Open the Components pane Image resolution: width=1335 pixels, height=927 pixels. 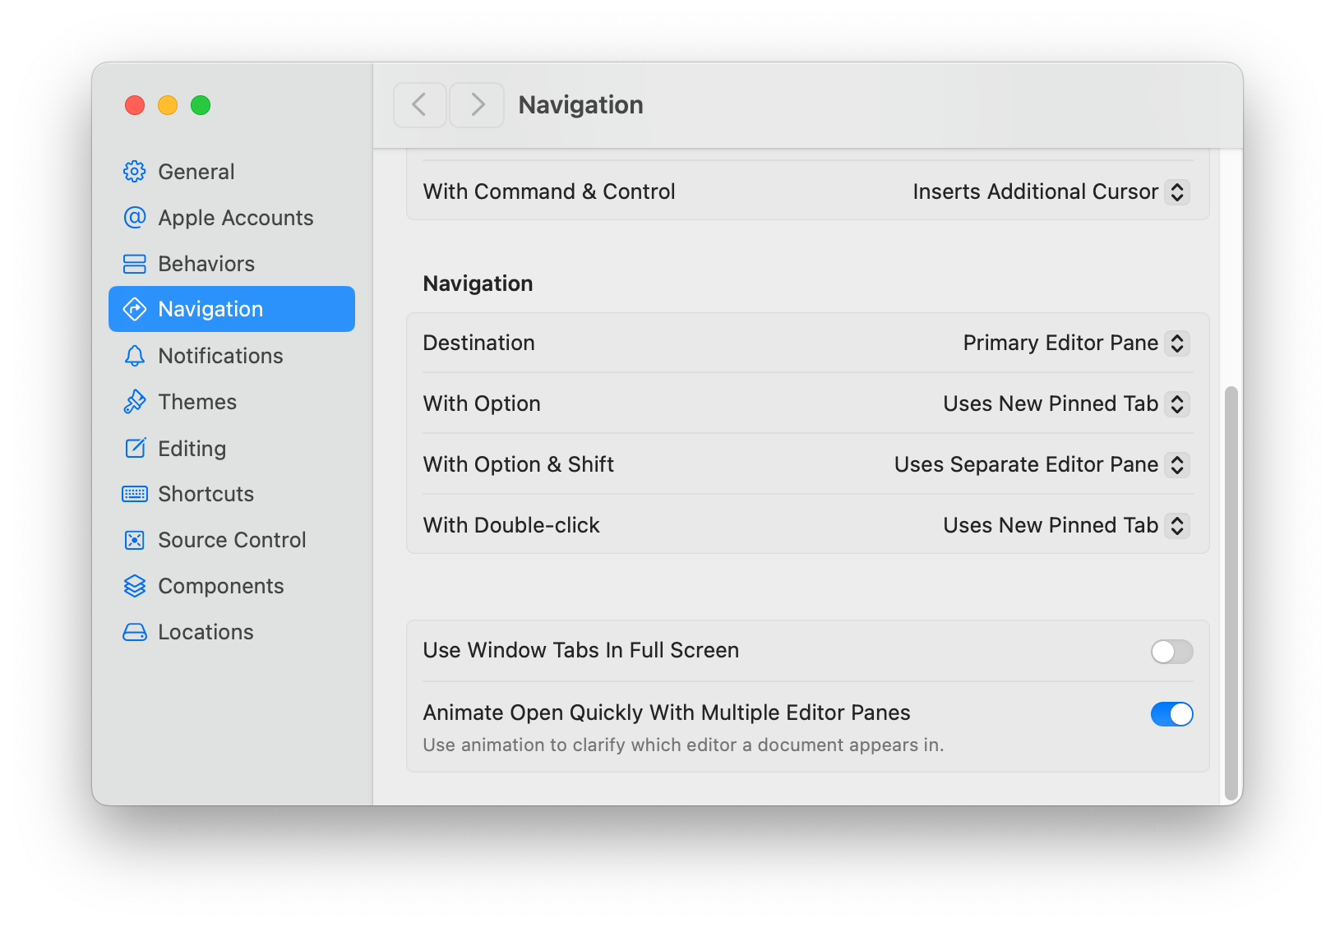tap(232, 586)
